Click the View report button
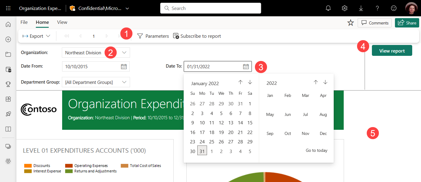 tap(392, 51)
